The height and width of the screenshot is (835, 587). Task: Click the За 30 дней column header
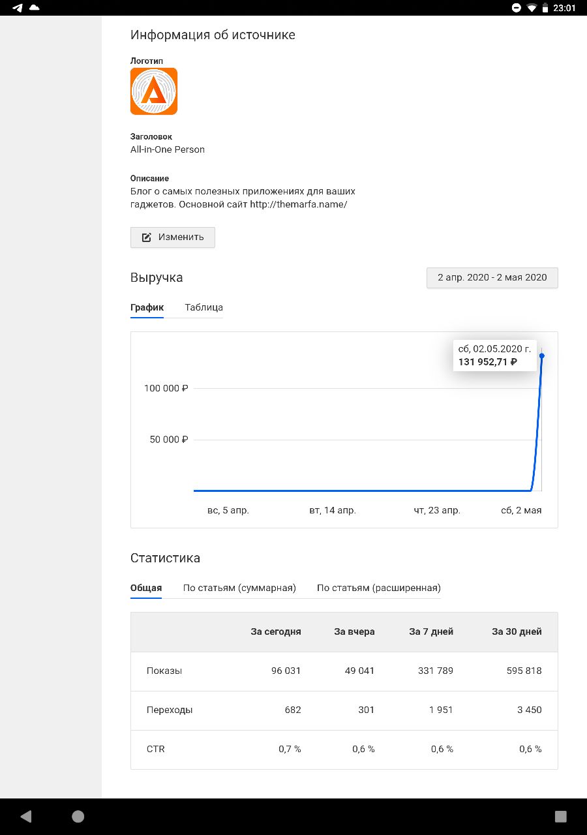517,631
